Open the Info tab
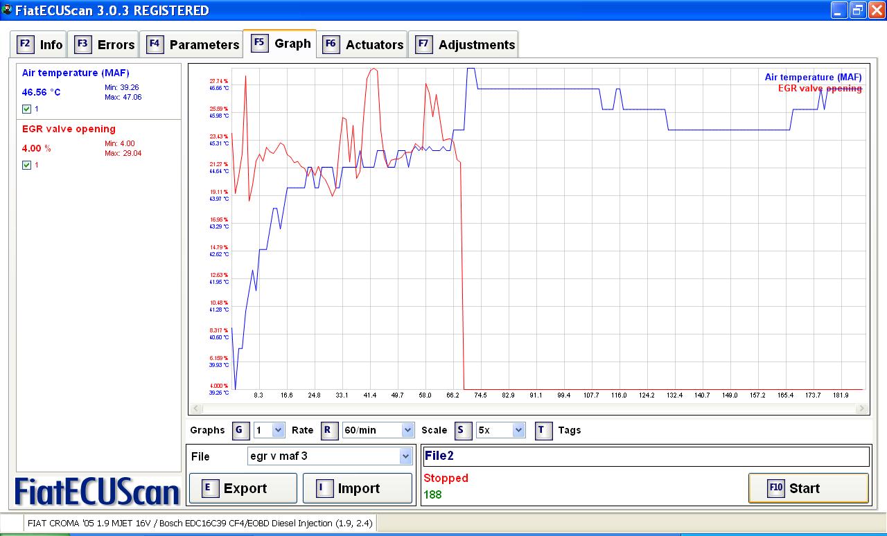The image size is (887, 536). pyautogui.click(x=39, y=44)
